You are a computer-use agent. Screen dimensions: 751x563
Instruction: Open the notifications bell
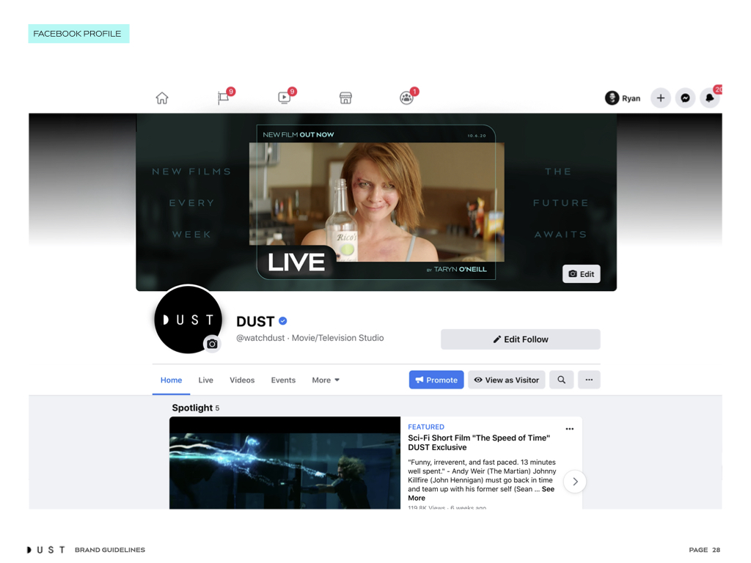tap(710, 98)
